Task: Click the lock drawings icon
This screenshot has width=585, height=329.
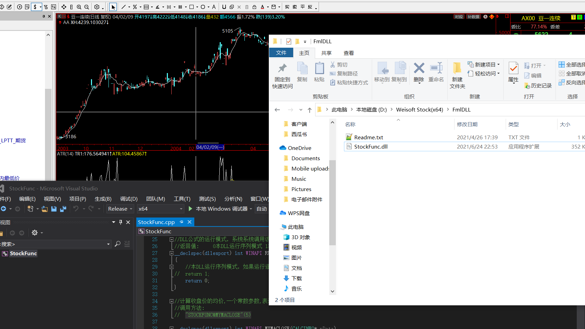Action: 254,7
